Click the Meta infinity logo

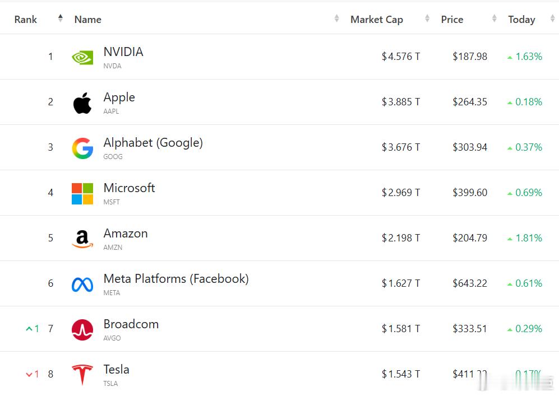tap(82, 284)
